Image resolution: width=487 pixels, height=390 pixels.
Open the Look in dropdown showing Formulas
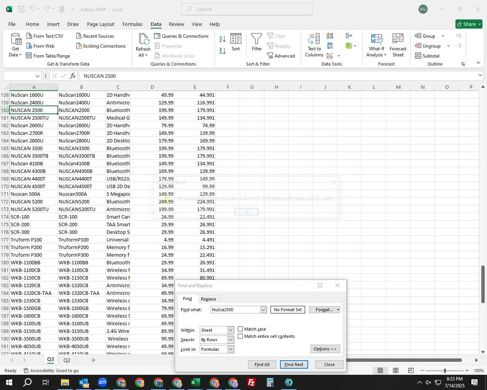[231, 349]
